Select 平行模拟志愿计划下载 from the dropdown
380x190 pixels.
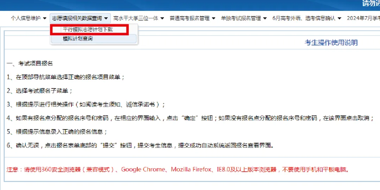88,30
